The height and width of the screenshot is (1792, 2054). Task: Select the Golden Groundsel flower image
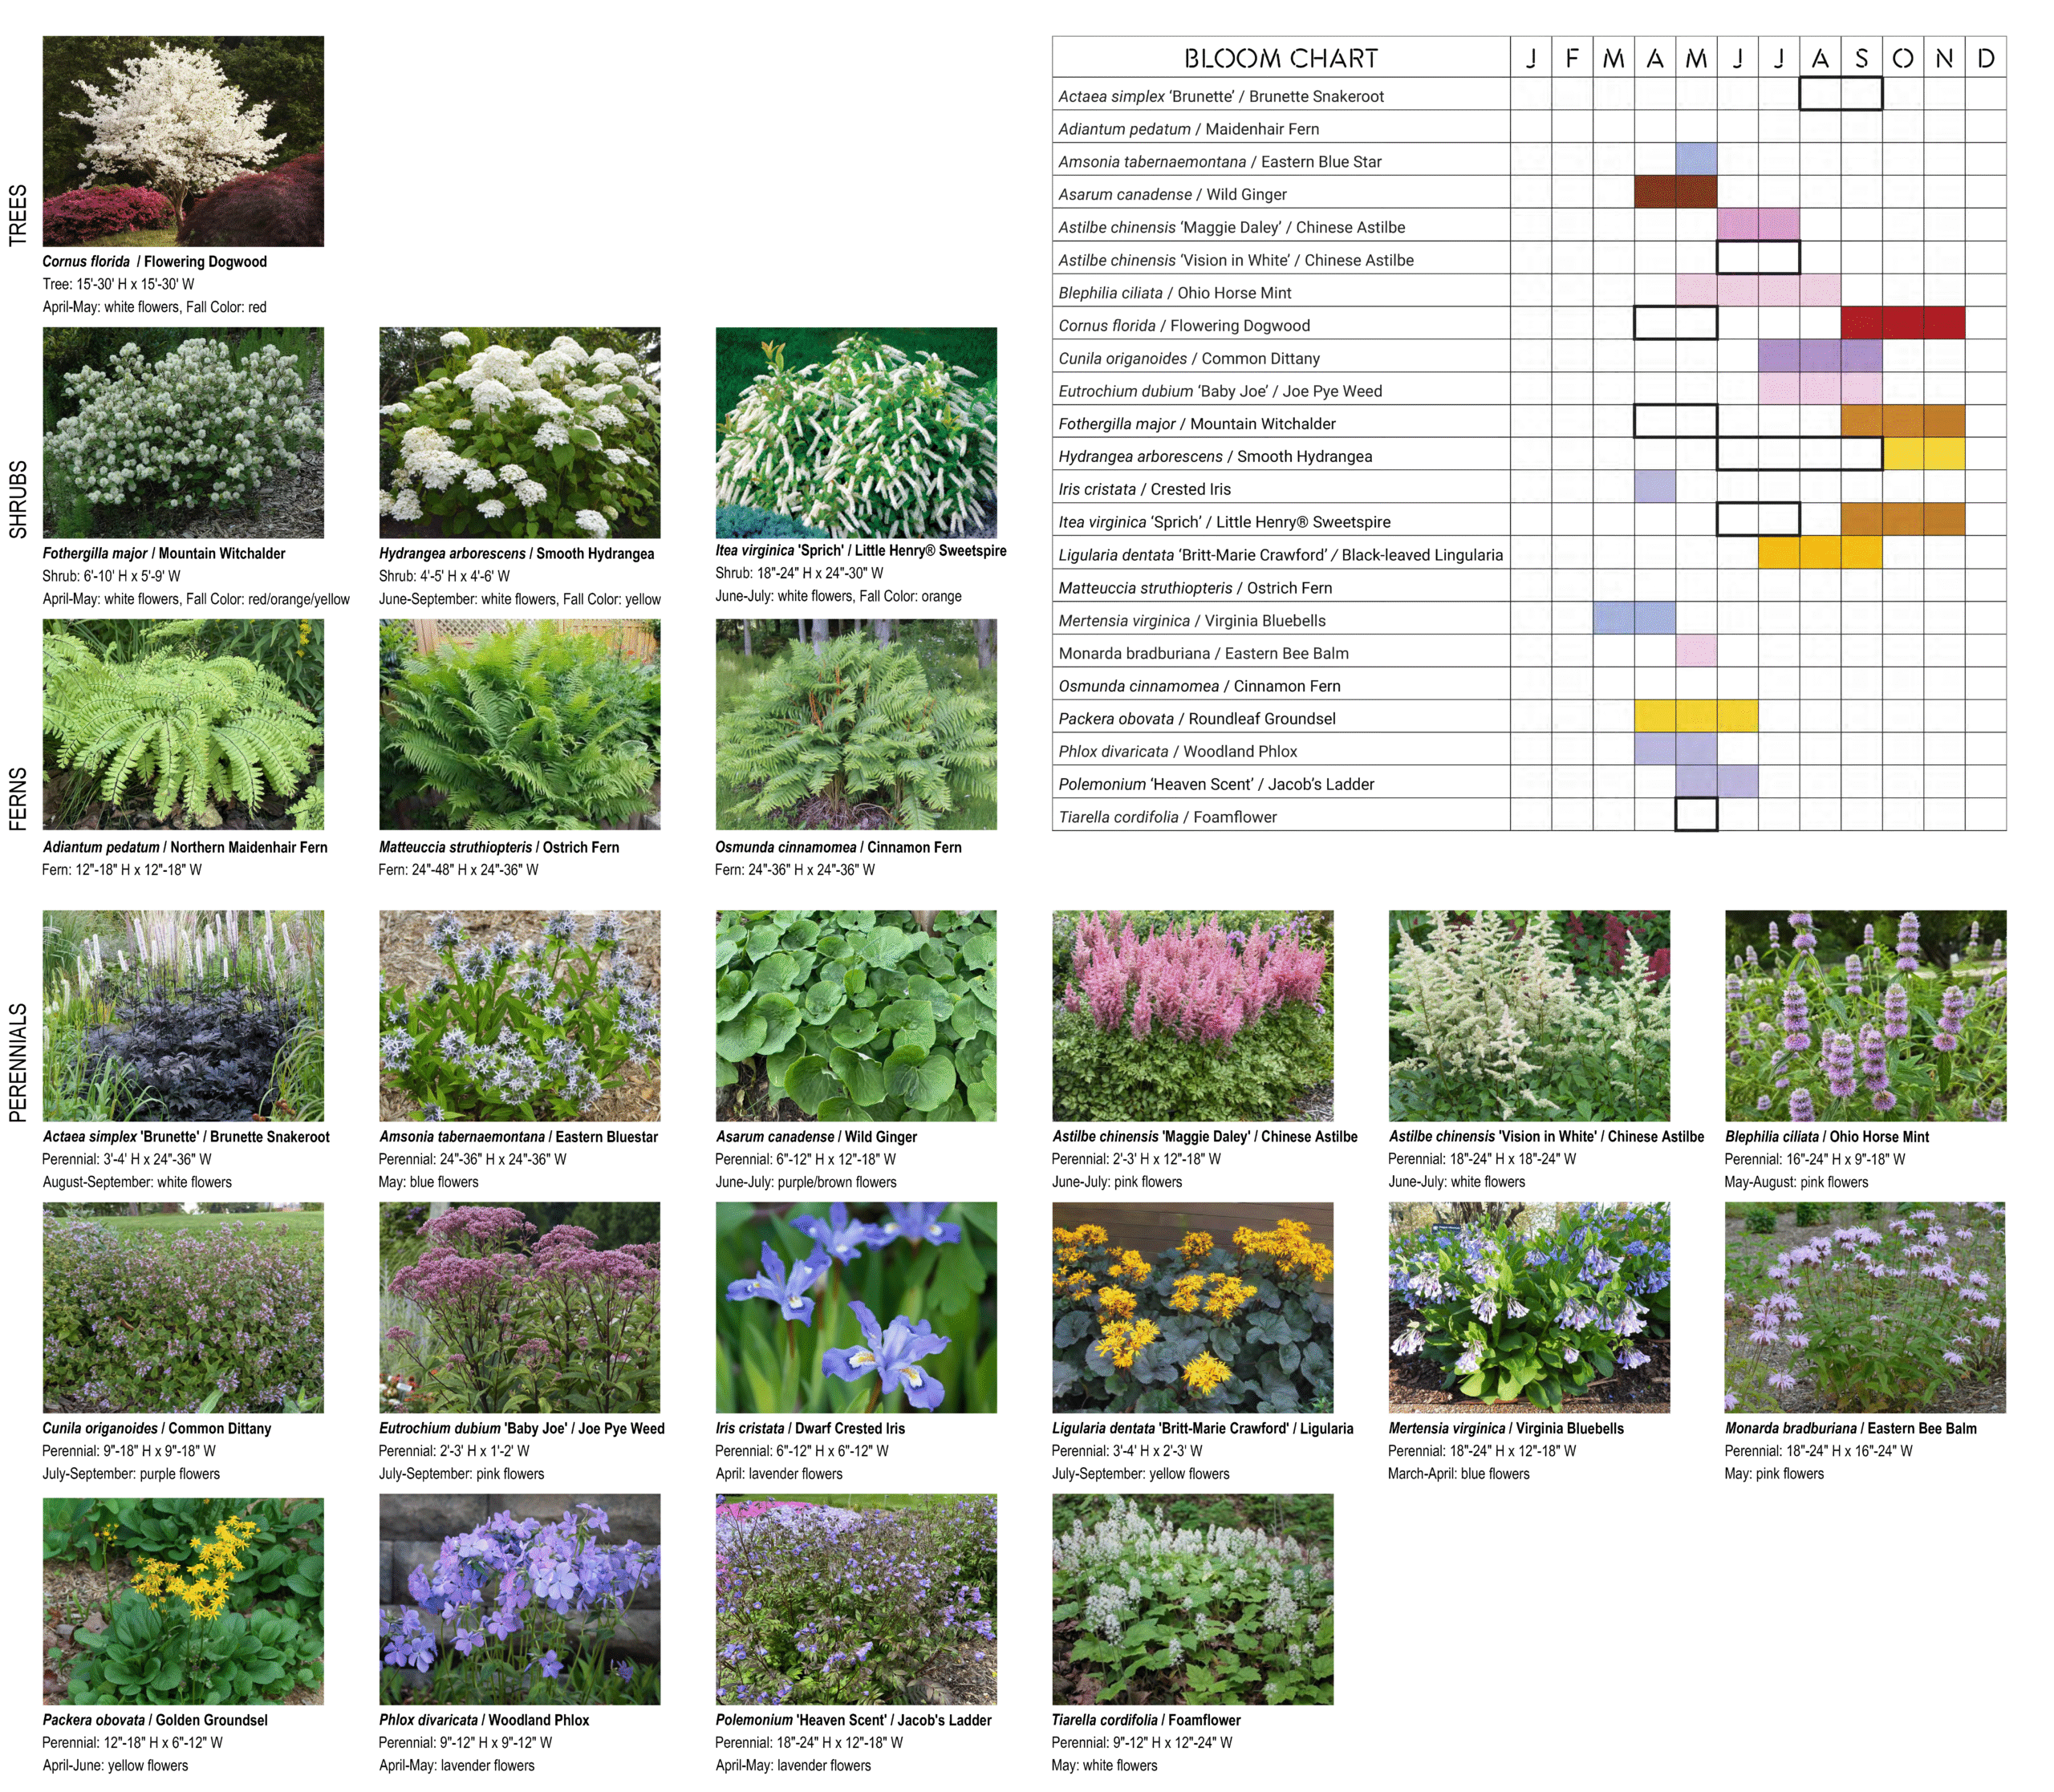click(183, 1600)
